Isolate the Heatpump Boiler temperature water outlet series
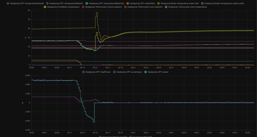Screen dimensions: 257x137 point(224,3)
